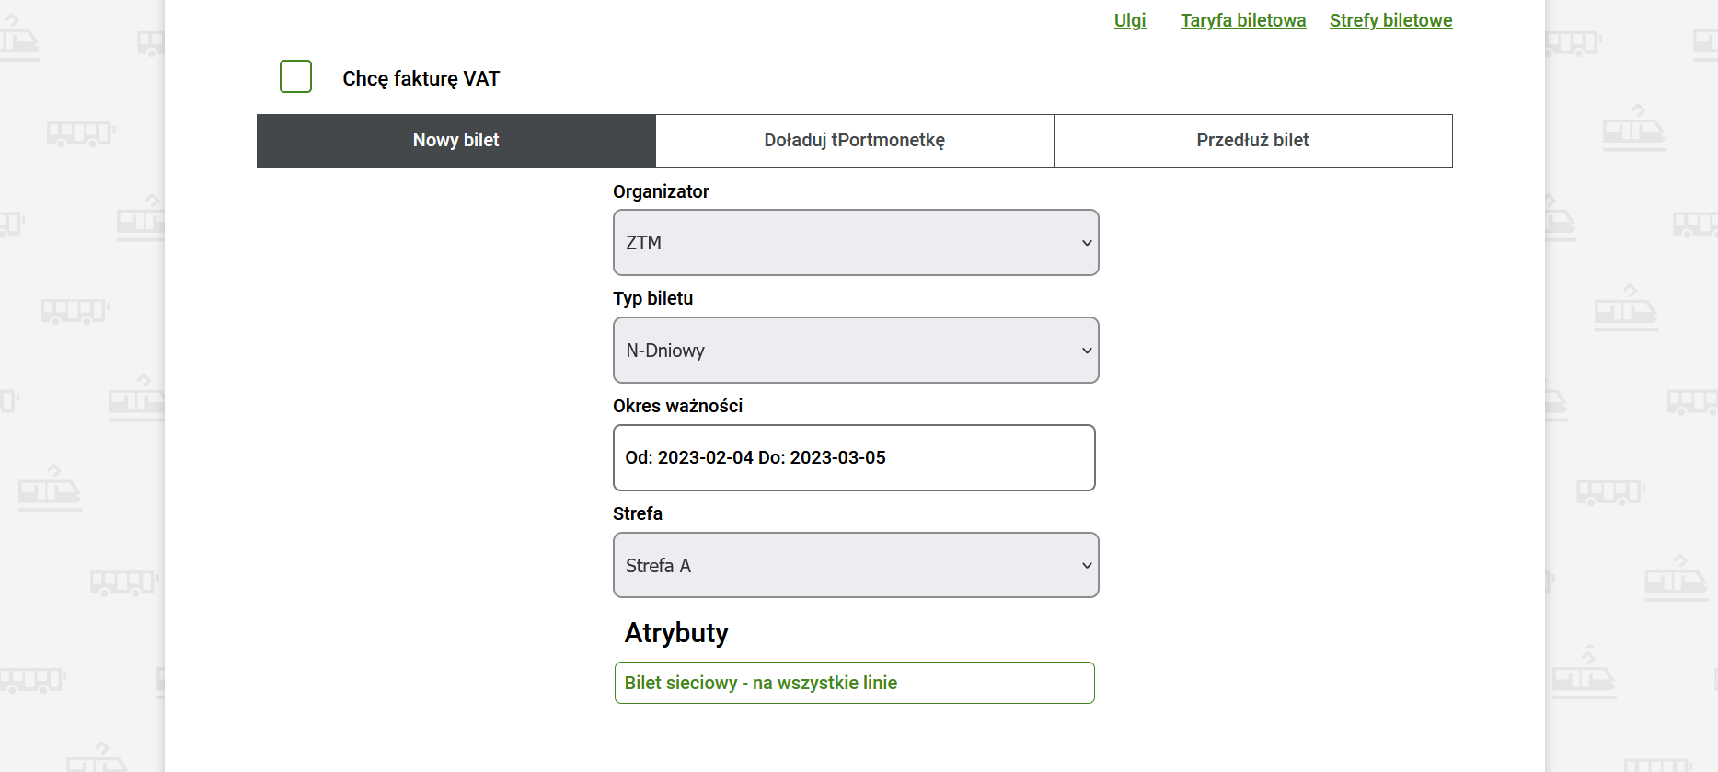Expand the Strefa dropdown showing Strefa A
Viewport: 1718px width, 772px height.
(x=856, y=565)
